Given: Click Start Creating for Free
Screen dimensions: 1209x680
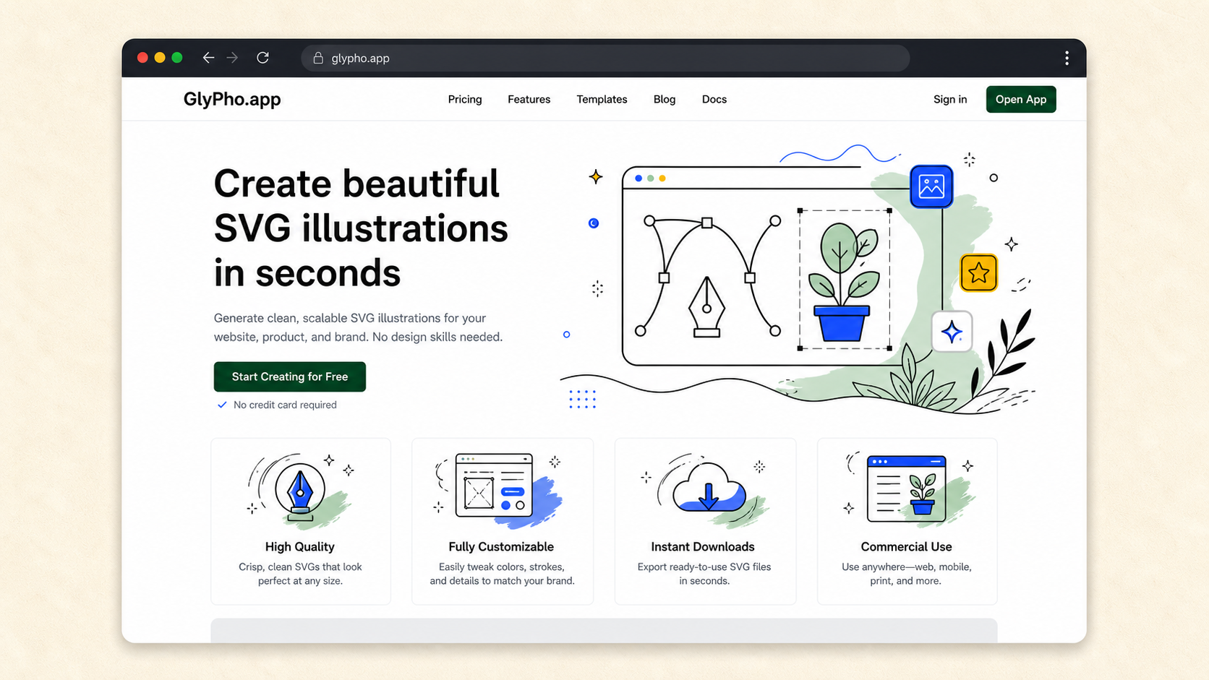Looking at the screenshot, I should 290,376.
